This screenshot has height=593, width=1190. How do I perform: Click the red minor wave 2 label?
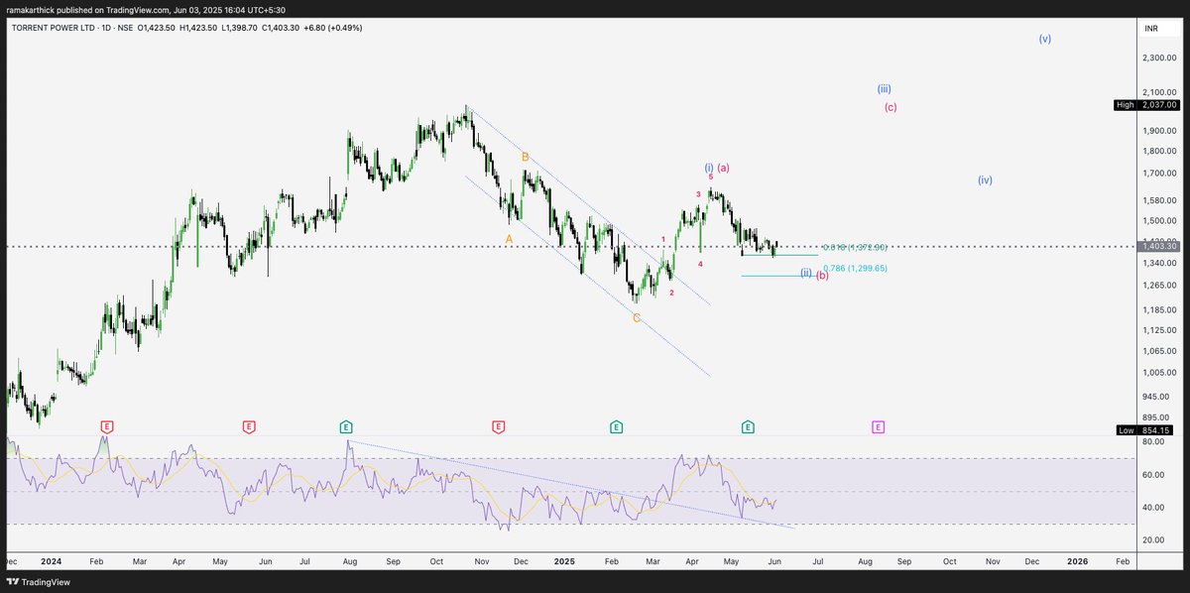(x=671, y=293)
